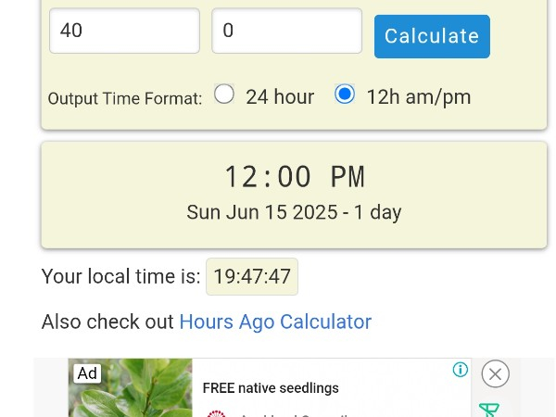Viewport: 556px width, 417px height.
Task: Click the 'Your local time is:' text
Action: pos(120,276)
